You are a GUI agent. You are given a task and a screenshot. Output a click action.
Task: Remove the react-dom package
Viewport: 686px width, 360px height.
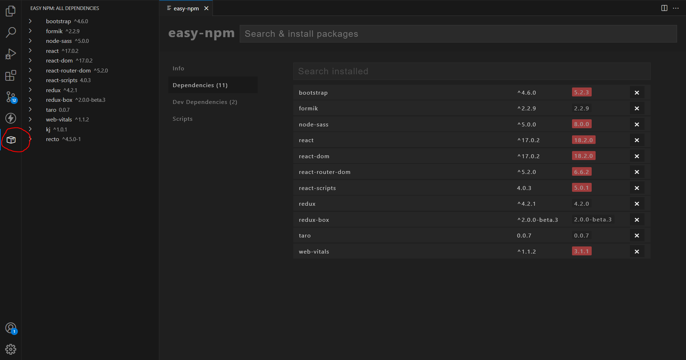click(637, 156)
